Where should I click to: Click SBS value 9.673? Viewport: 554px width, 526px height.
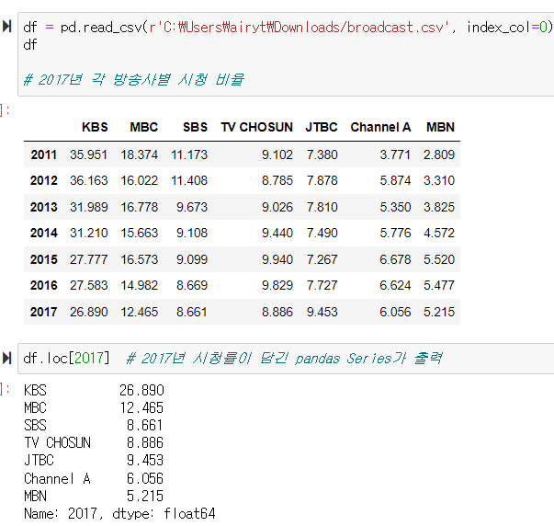(192, 207)
